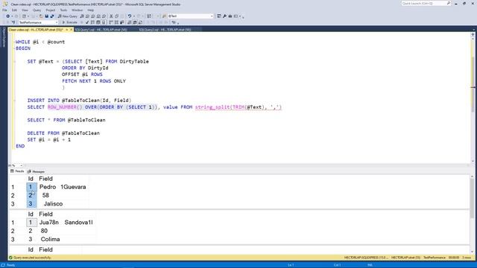The image size is (477, 268).
Task: Open the Undo history dropdown arrow
Action: [x=134, y=16]
